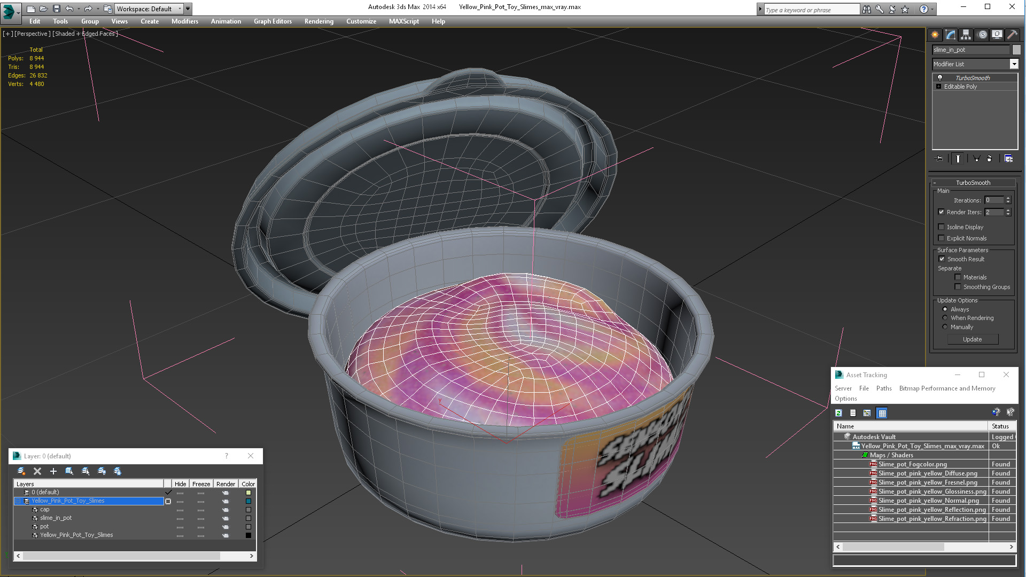Select Always update option
The image size is (1026, 577).
point(945,309)
